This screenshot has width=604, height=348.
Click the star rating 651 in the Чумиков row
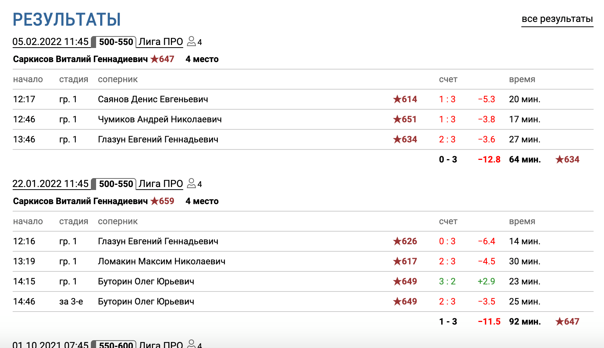pyautogui.click(x=405, y=119)
